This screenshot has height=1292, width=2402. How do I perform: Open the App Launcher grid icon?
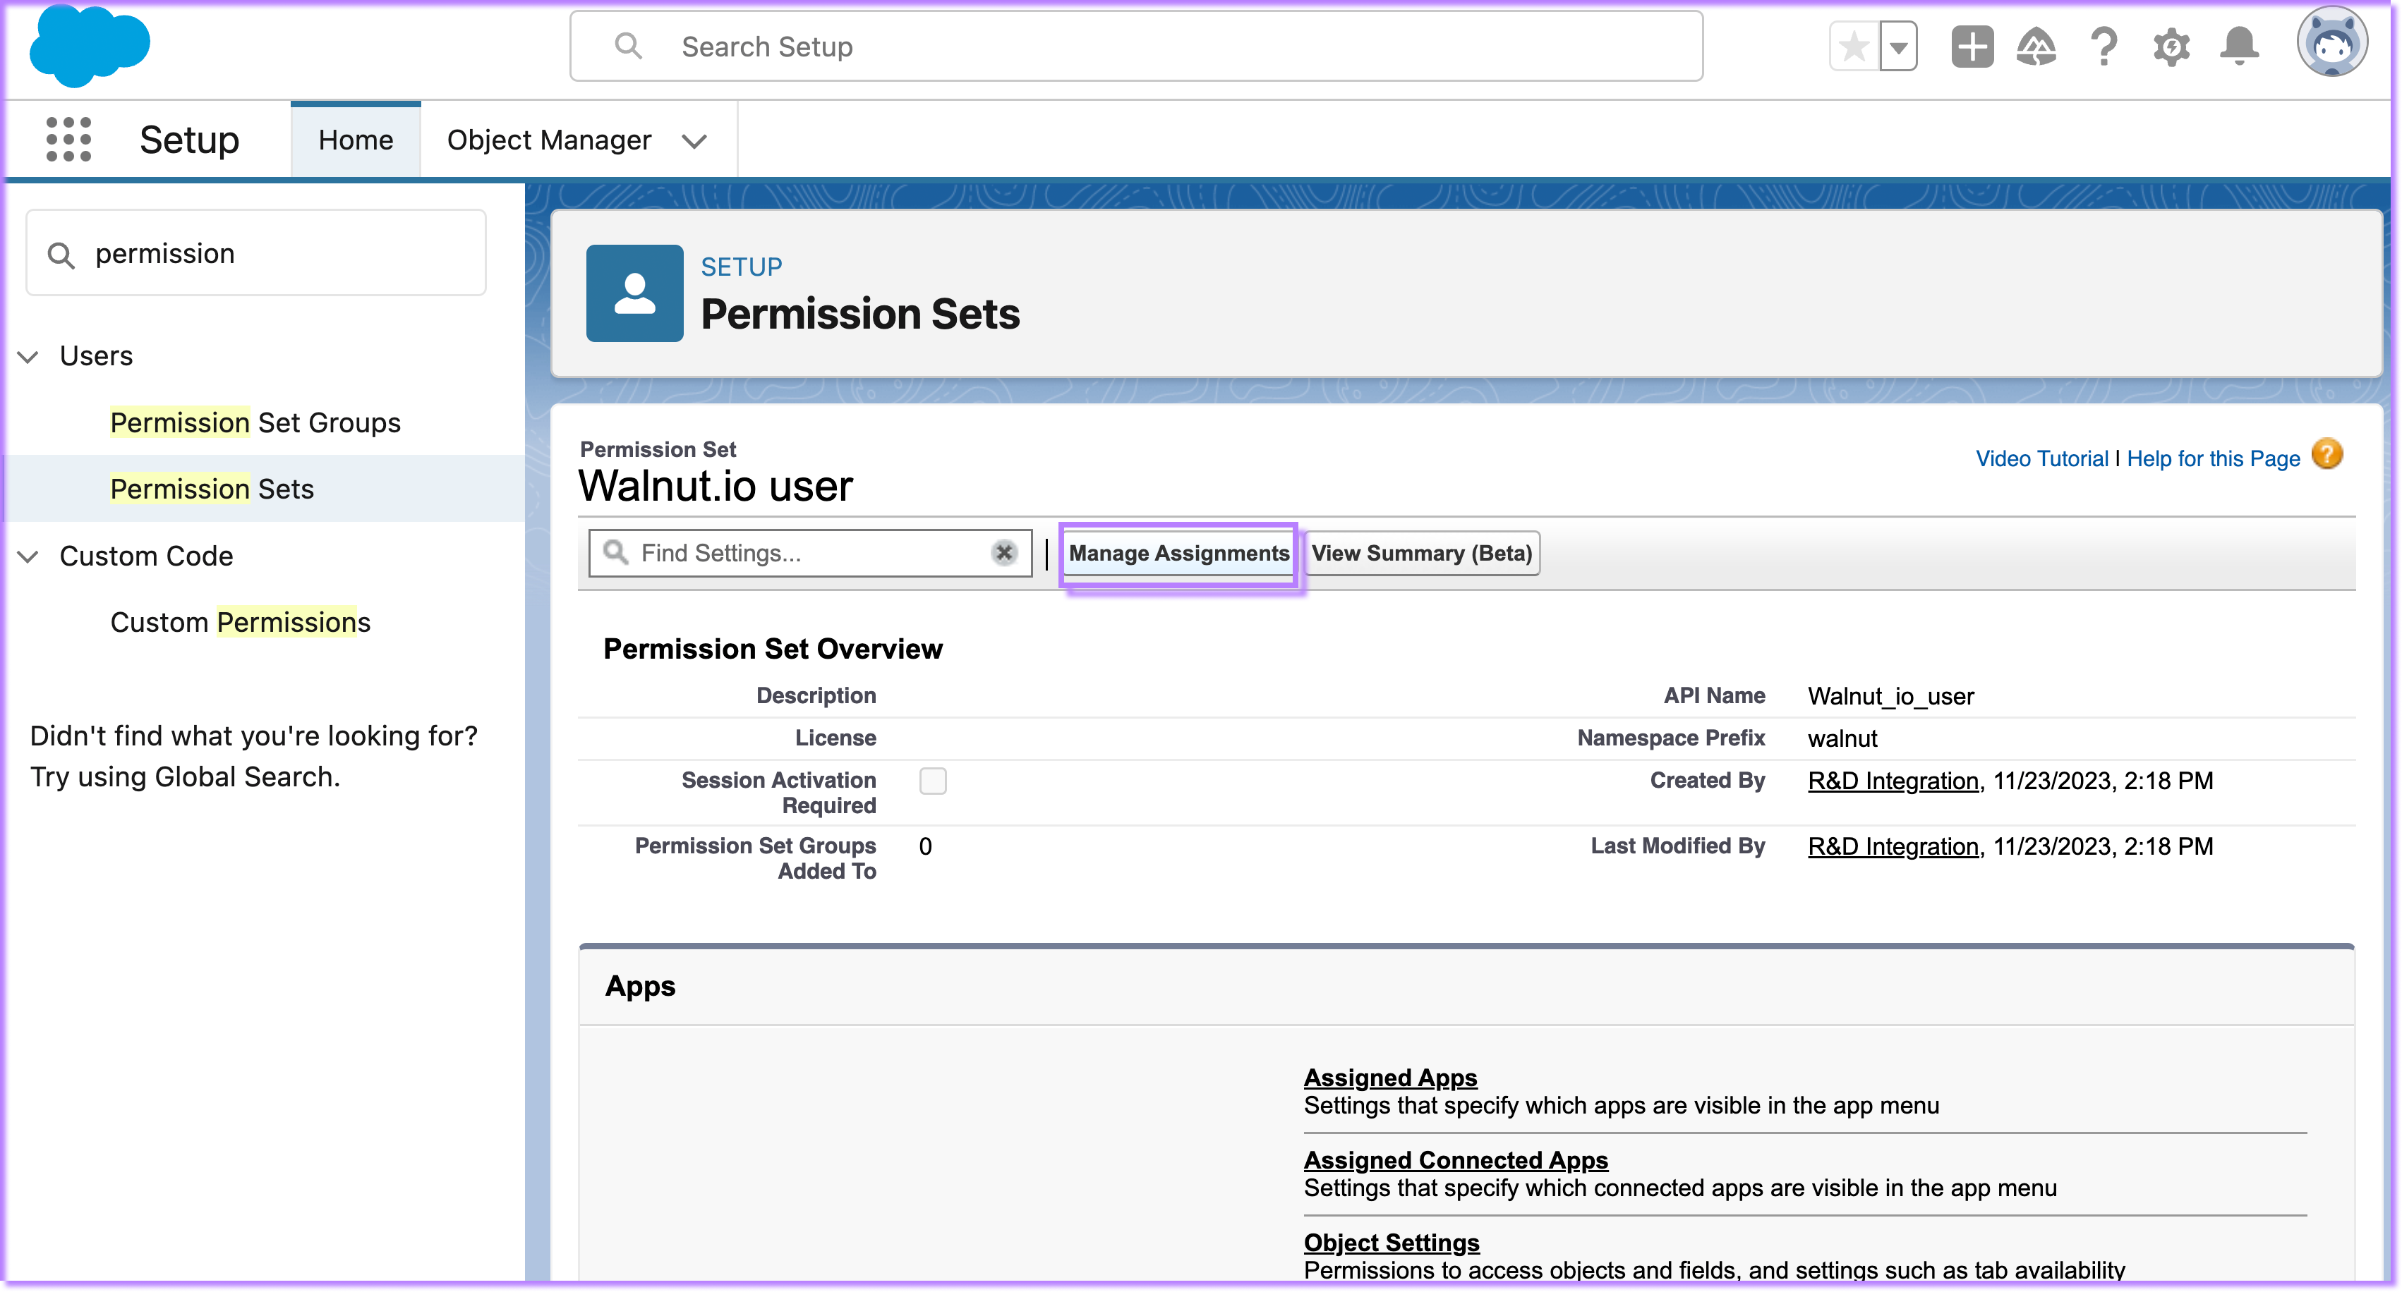tap(68, 140)
